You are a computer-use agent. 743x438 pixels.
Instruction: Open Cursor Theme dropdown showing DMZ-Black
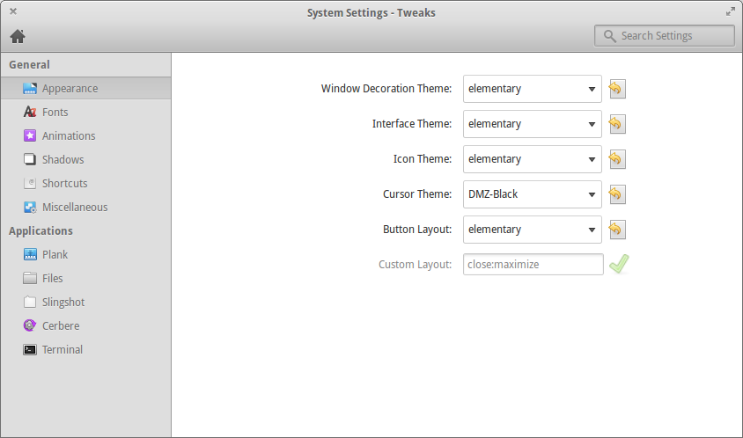pos(532,194)
